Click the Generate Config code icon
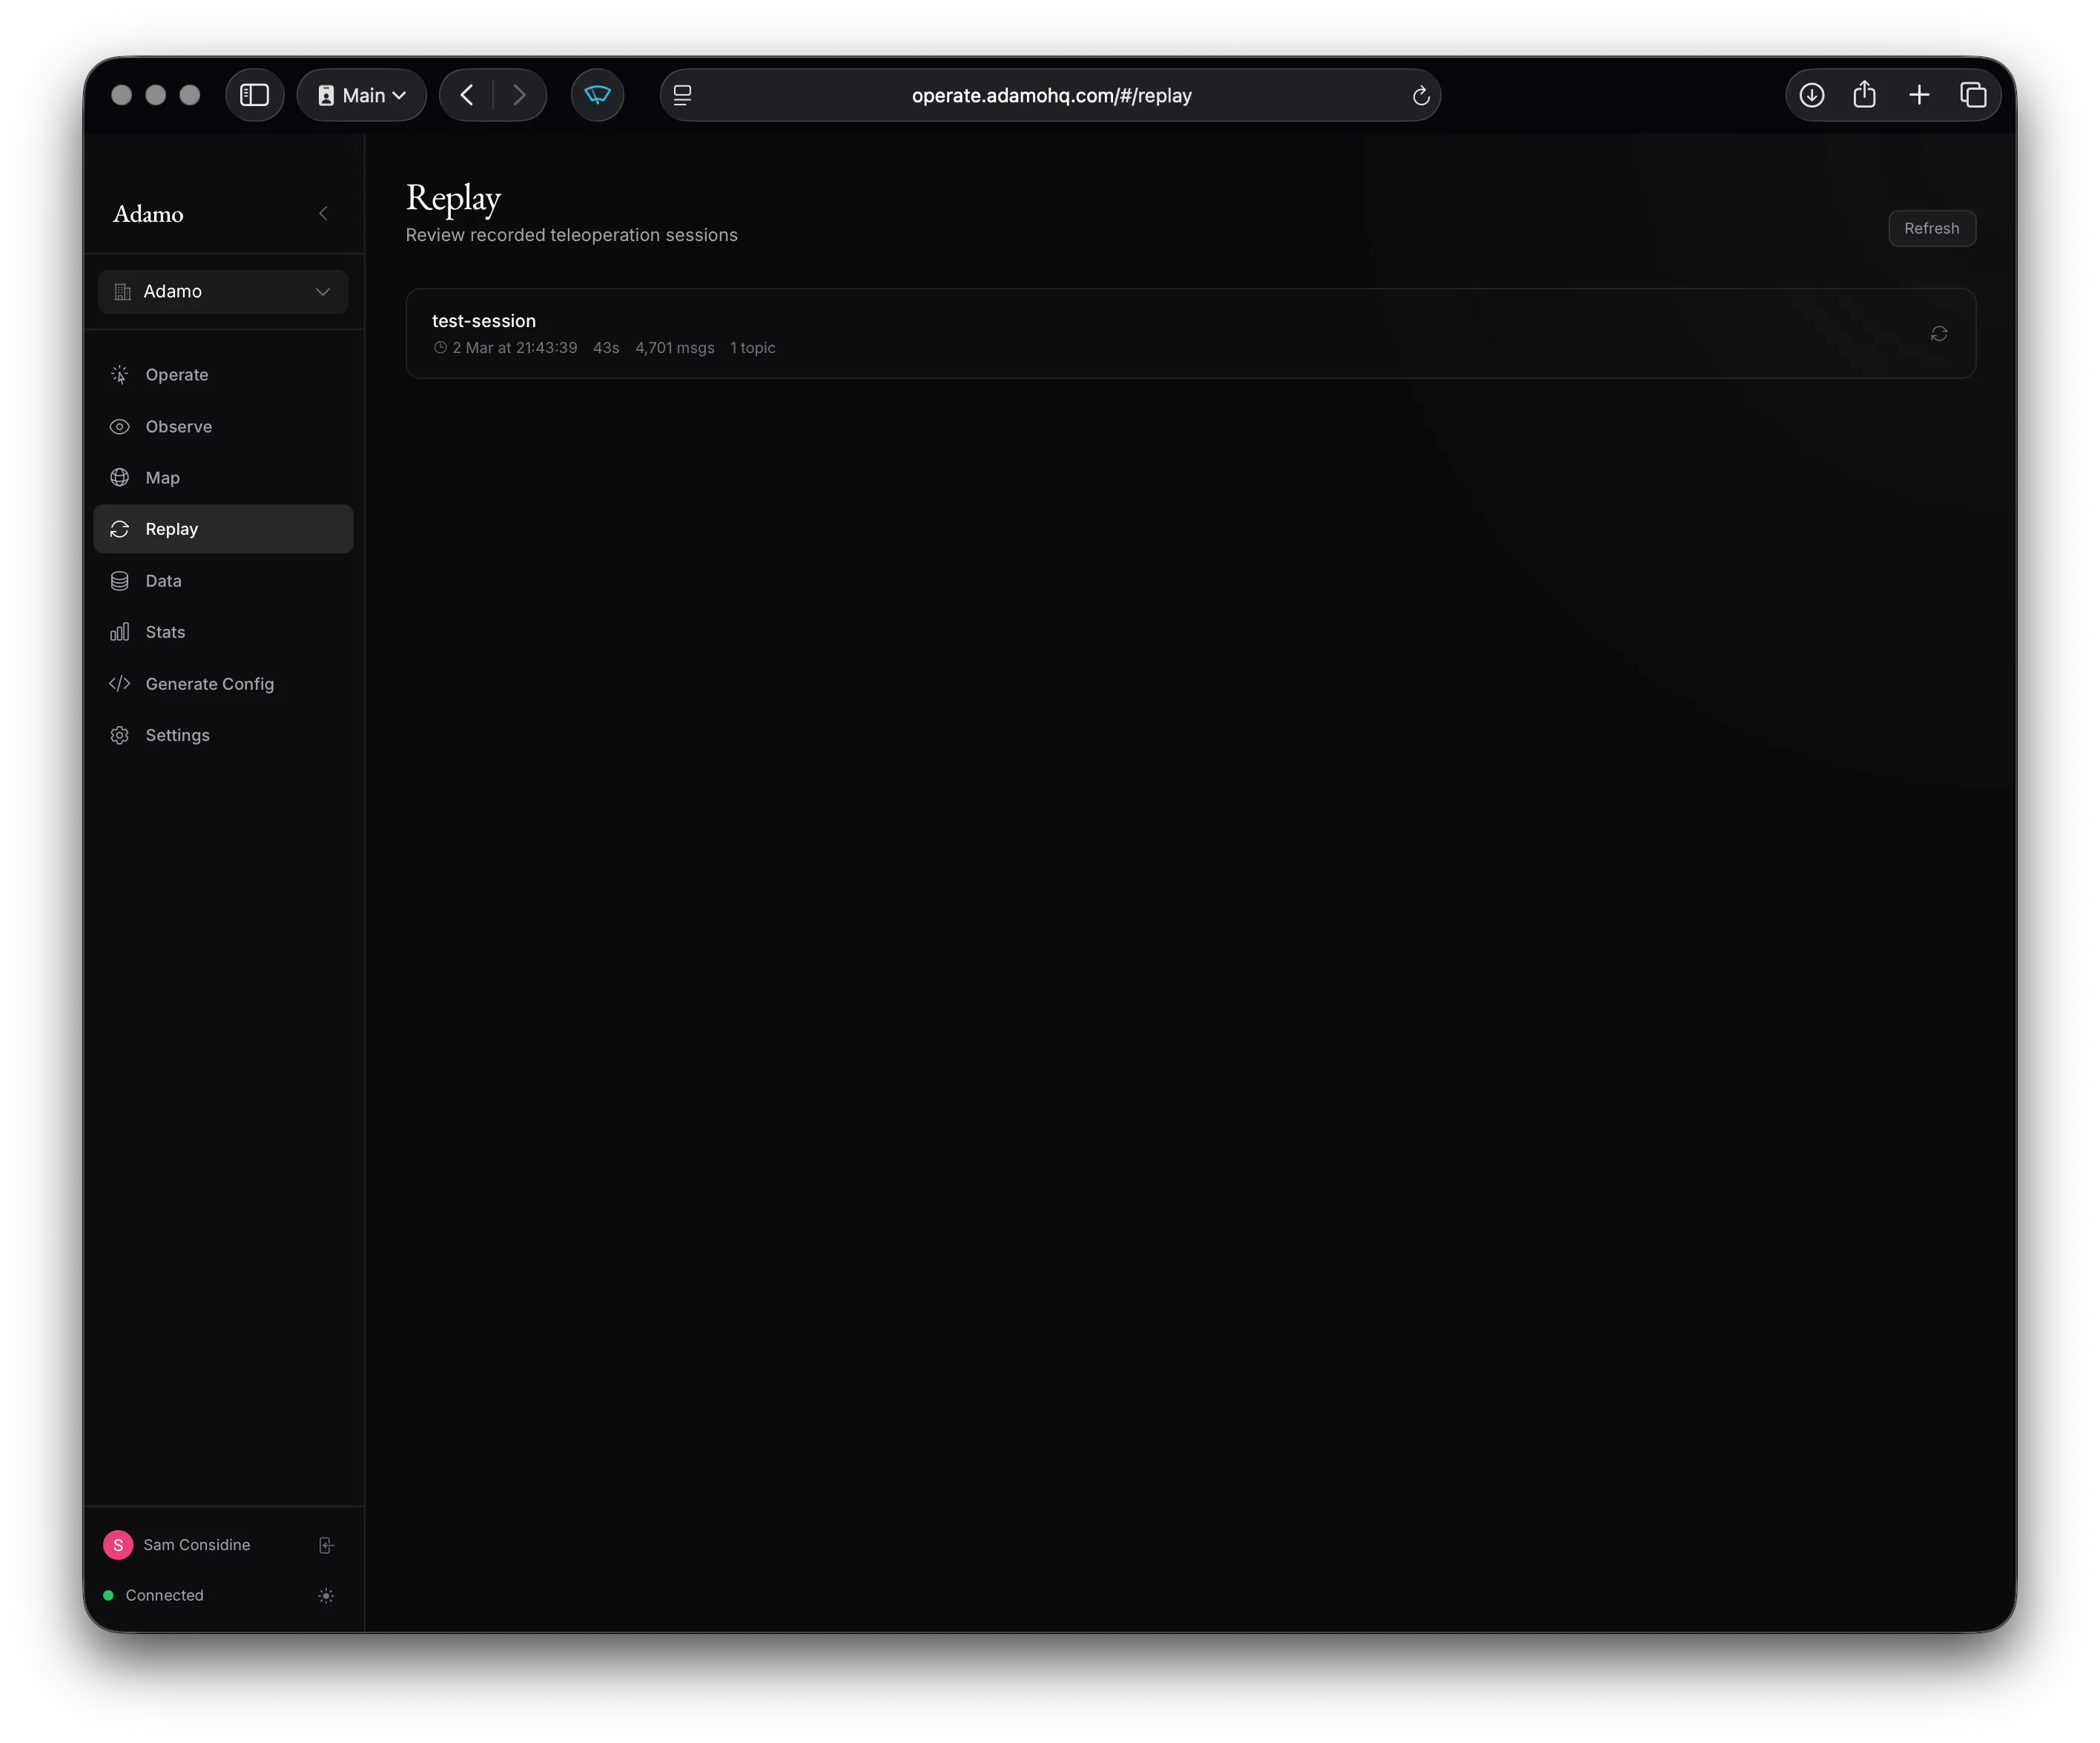The width and height of the screenshot is (2100, 1743). (120, 683)
